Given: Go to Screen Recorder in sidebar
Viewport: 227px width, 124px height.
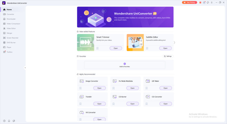Looking at the screenshot, I should click(x=12, y=38).
